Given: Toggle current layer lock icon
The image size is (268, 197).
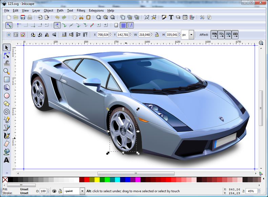Looking at the screenshot, I should 60,191.
